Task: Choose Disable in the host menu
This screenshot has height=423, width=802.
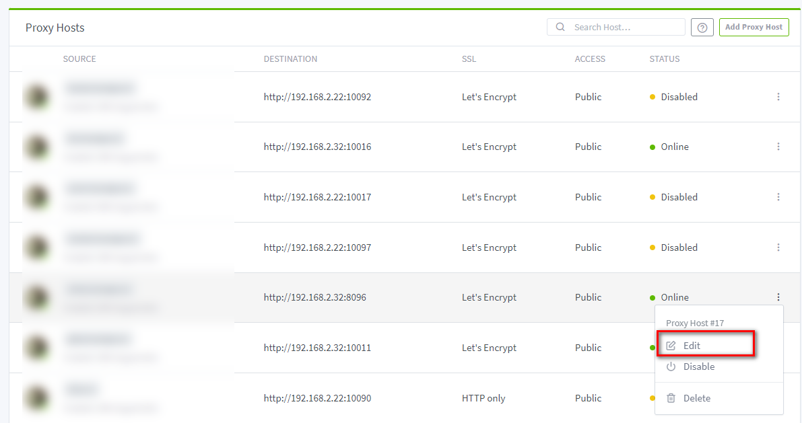Action: 698,367
